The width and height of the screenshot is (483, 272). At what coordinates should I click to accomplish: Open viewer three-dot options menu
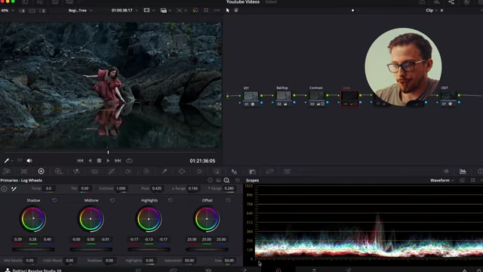pyautogui.click(x=217, y=10)
